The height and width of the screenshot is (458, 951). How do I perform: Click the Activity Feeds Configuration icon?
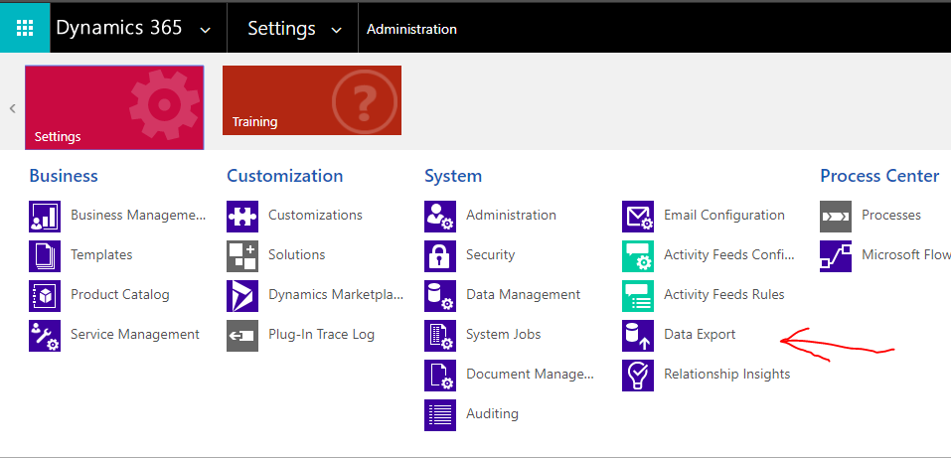(637, 256)
